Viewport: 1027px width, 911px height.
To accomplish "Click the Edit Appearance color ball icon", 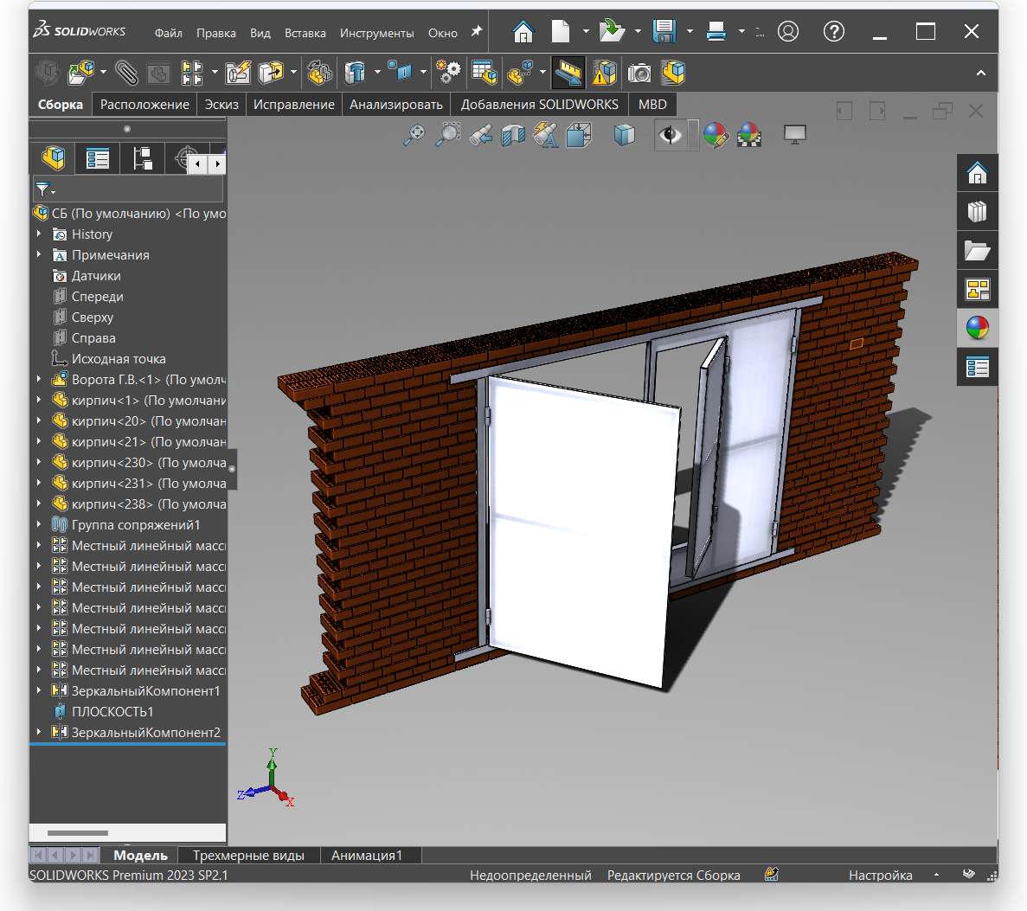I will pos(715,135).
